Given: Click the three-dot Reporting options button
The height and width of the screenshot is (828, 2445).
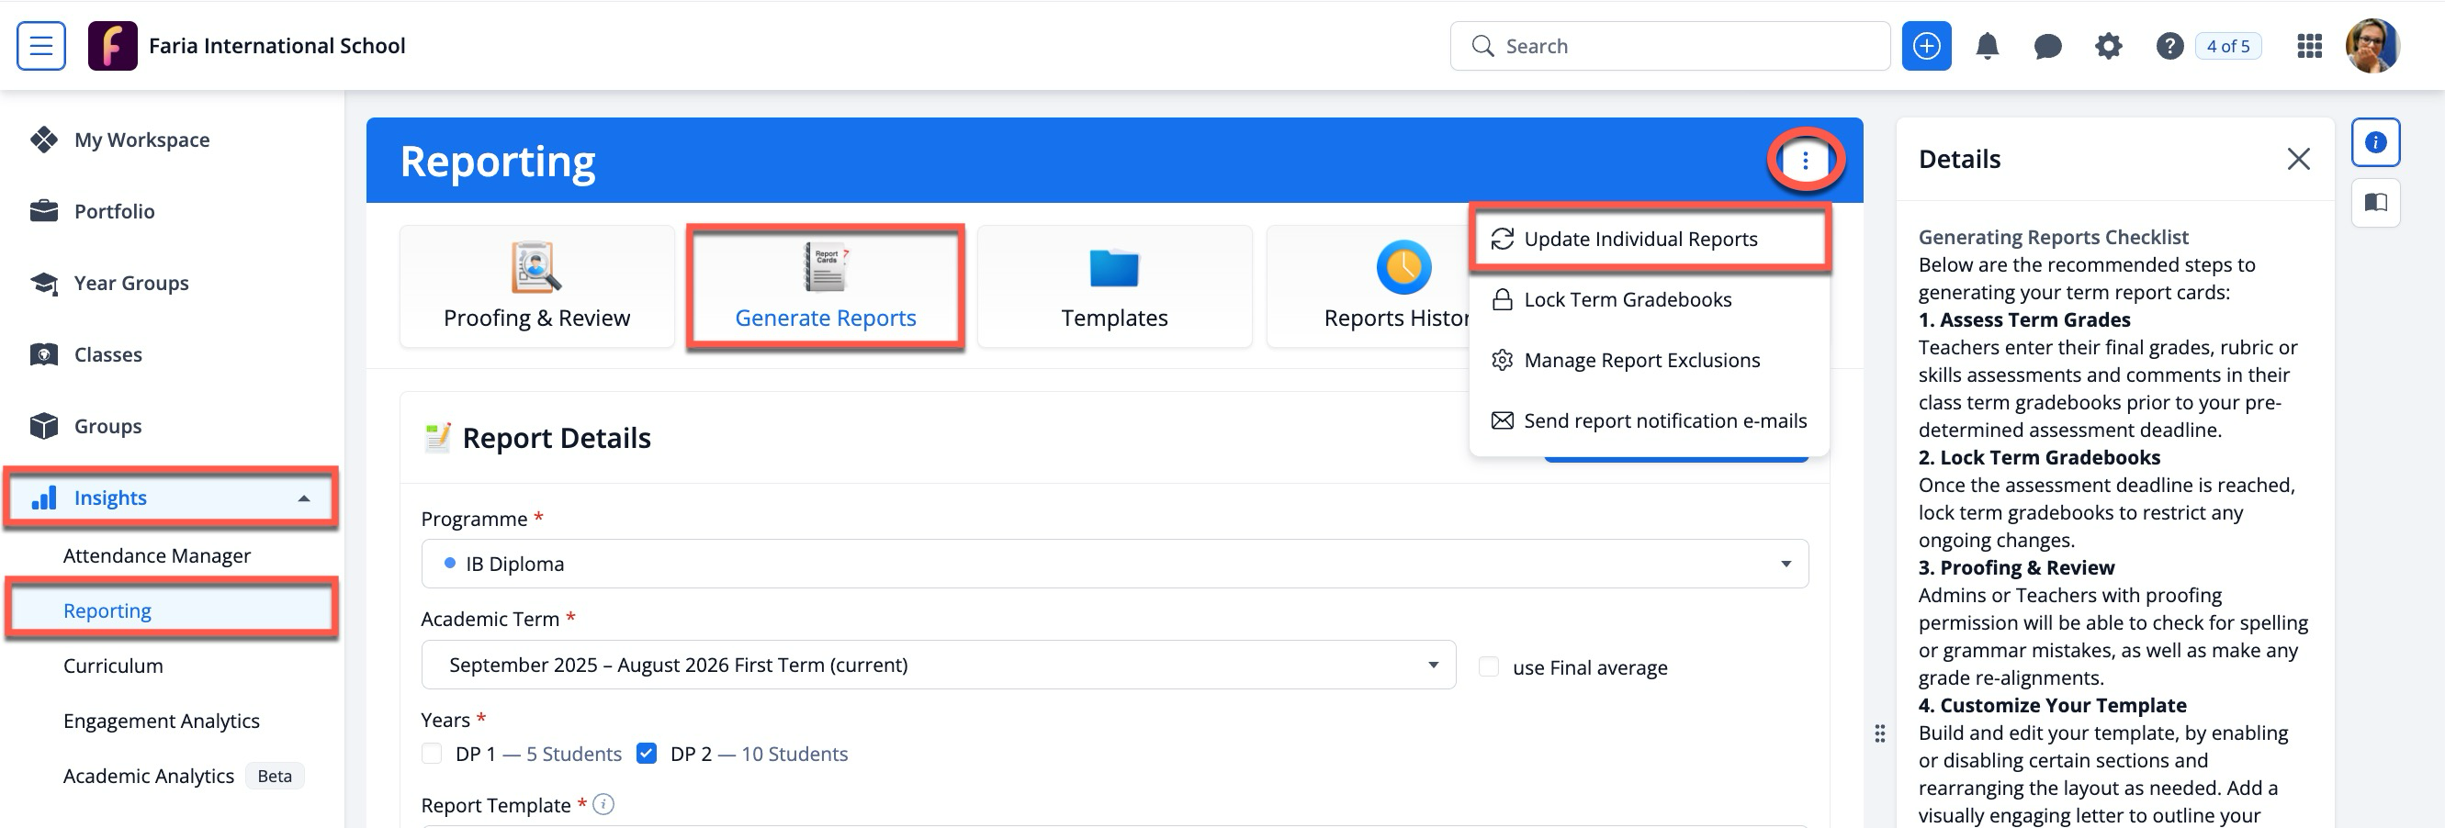Looking at the screenshot, I should coord(1804,161).
